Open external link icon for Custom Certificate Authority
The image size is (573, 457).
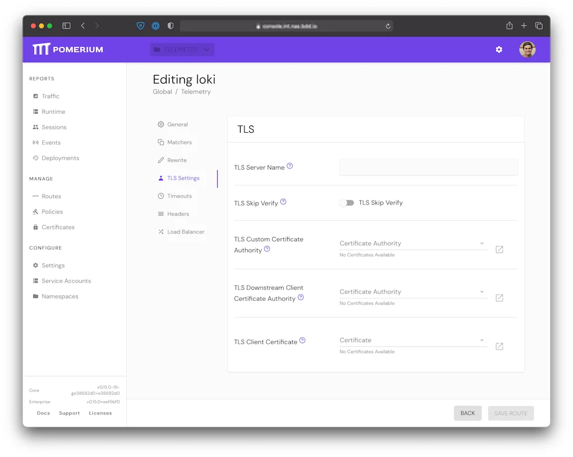tap(499, 249)
